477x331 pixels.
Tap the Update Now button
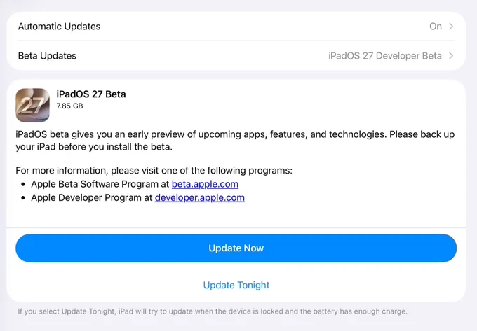coord(236,248)
